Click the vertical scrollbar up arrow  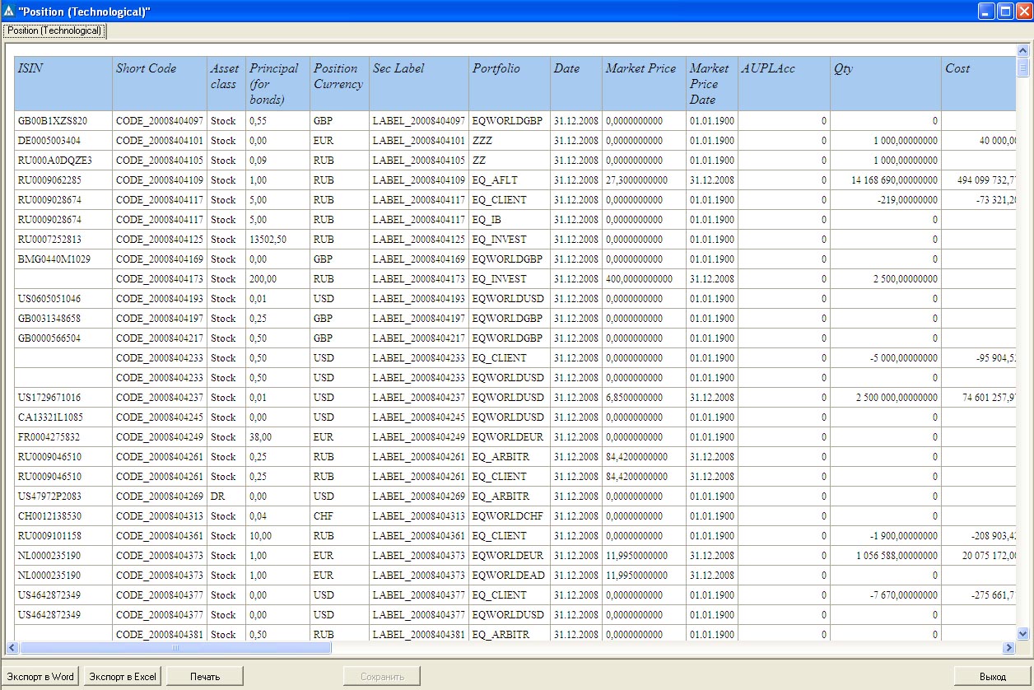(x=1023, y=50)
